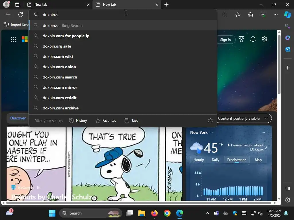Choose the 'doxbin.com archive' suggestion
Image resolution: width=294 pixels, height=220 pixels.
pos(123,108)
